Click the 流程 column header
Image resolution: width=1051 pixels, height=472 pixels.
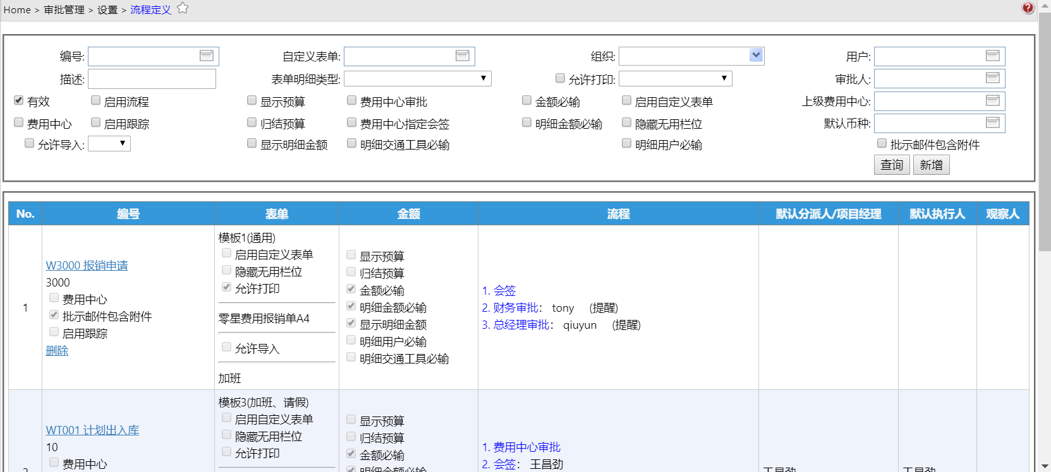(x=619, y=214)
